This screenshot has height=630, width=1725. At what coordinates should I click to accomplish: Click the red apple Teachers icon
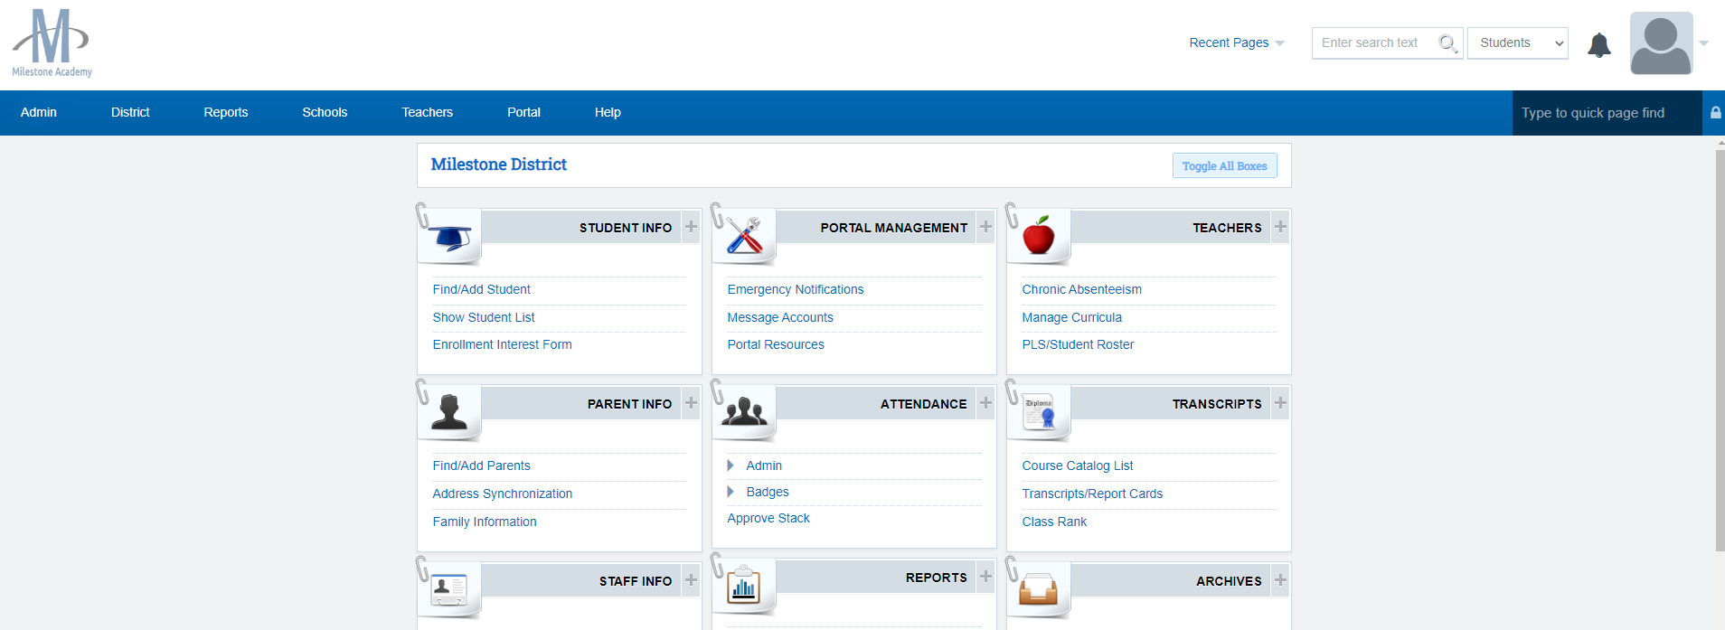(x=1039, y=237)
